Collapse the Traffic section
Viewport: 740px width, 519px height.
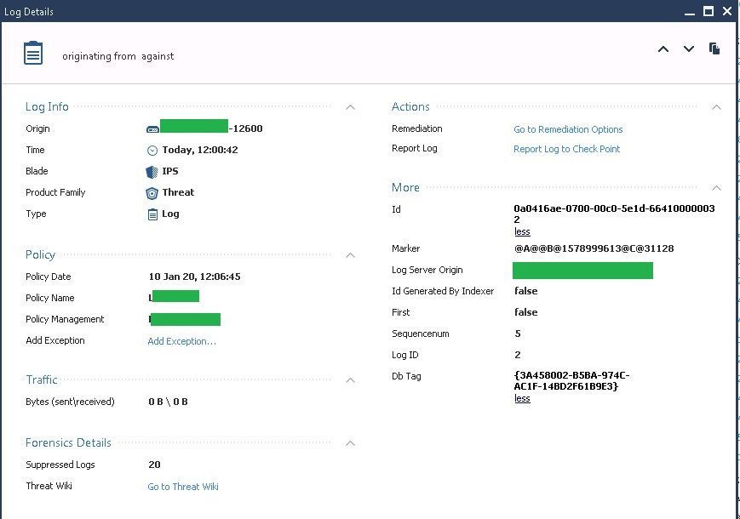(x=349, y=380)
